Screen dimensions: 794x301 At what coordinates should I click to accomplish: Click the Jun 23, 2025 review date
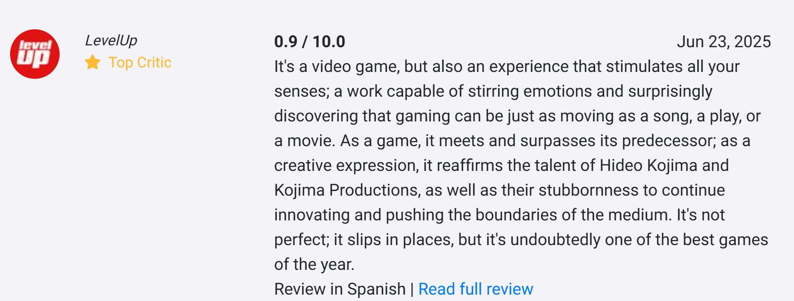(723, 42)
